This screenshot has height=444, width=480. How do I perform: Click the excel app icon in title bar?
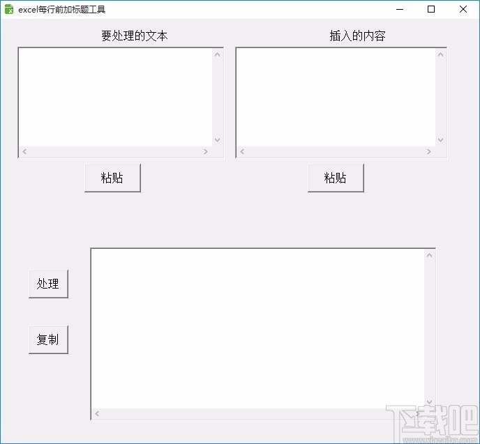click(9, 10)
